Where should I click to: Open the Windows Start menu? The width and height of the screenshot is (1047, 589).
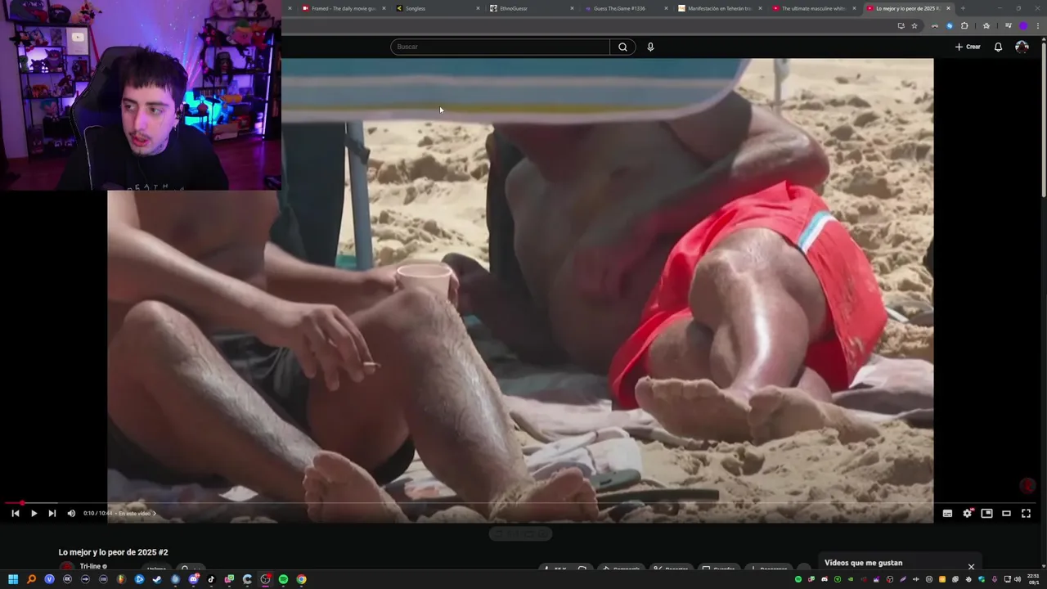click(x=13, y=579)
